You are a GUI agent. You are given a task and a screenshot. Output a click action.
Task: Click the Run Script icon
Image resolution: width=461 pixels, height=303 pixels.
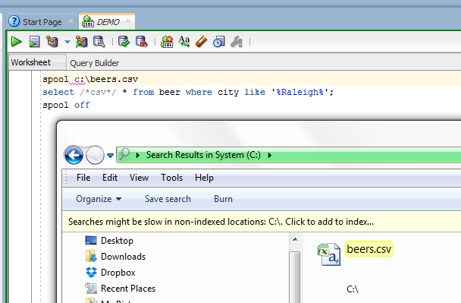coord(34,42)
